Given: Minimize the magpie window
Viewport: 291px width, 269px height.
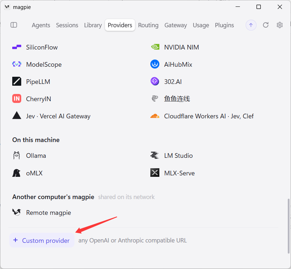Looking at the screenshot, I should [x=238, y=7].
